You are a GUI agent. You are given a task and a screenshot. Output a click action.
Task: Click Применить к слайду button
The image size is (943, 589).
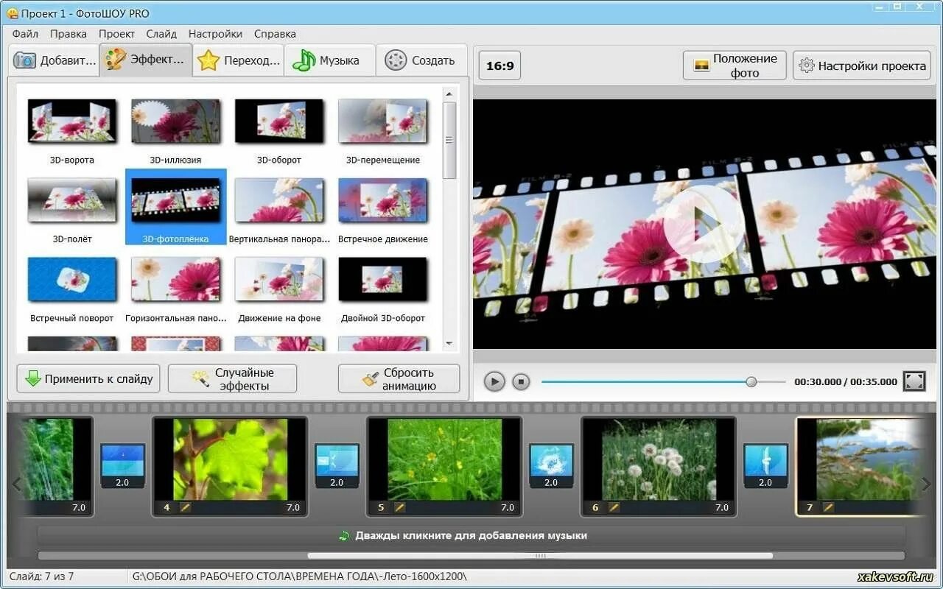[x=88, y=378]
